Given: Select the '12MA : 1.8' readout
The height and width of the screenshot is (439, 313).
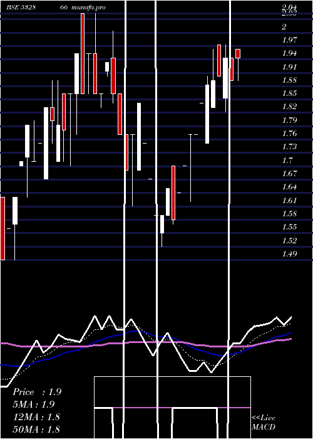Looking at the screenshot, I should click(36, 416).
